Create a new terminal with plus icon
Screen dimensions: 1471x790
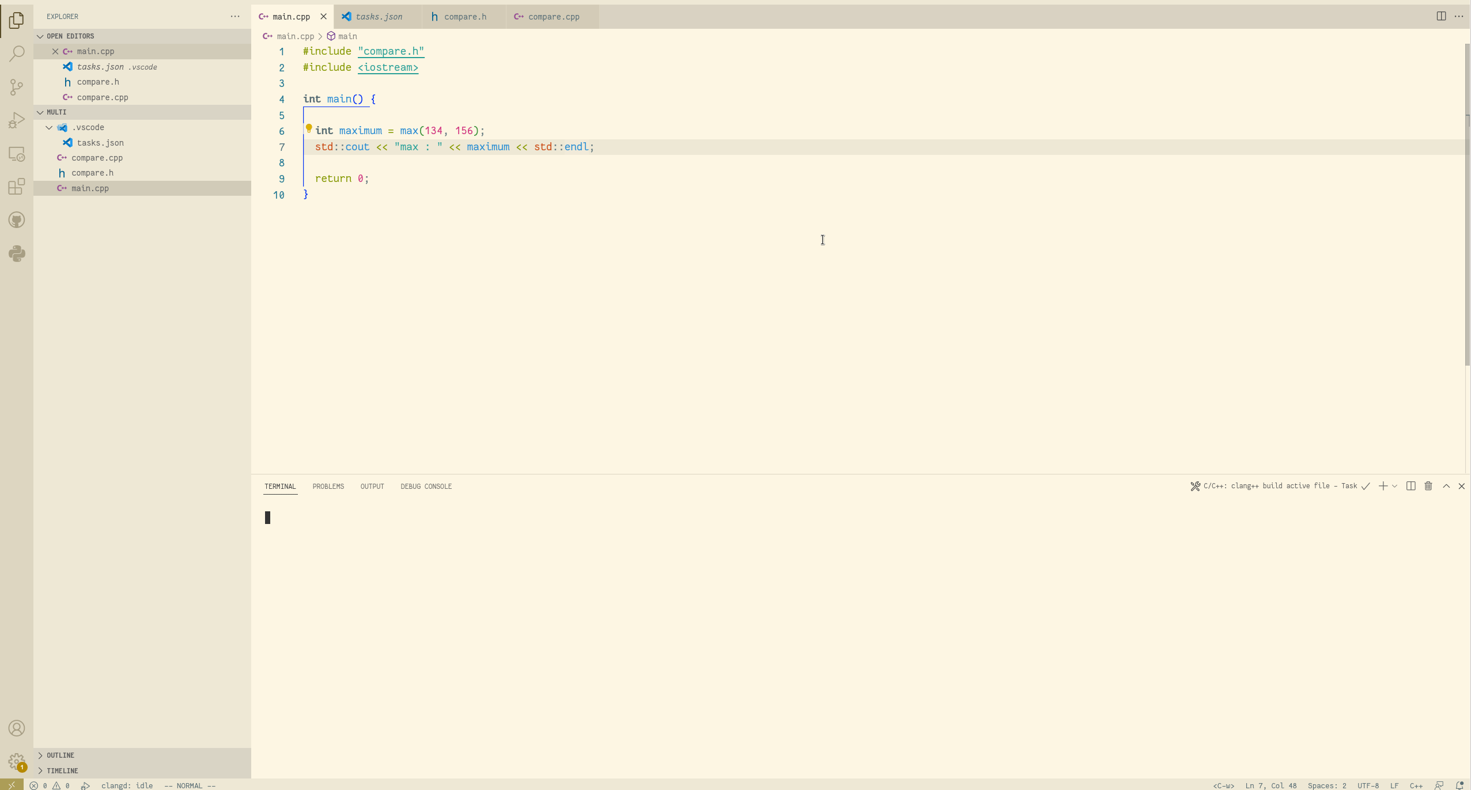1382,486
